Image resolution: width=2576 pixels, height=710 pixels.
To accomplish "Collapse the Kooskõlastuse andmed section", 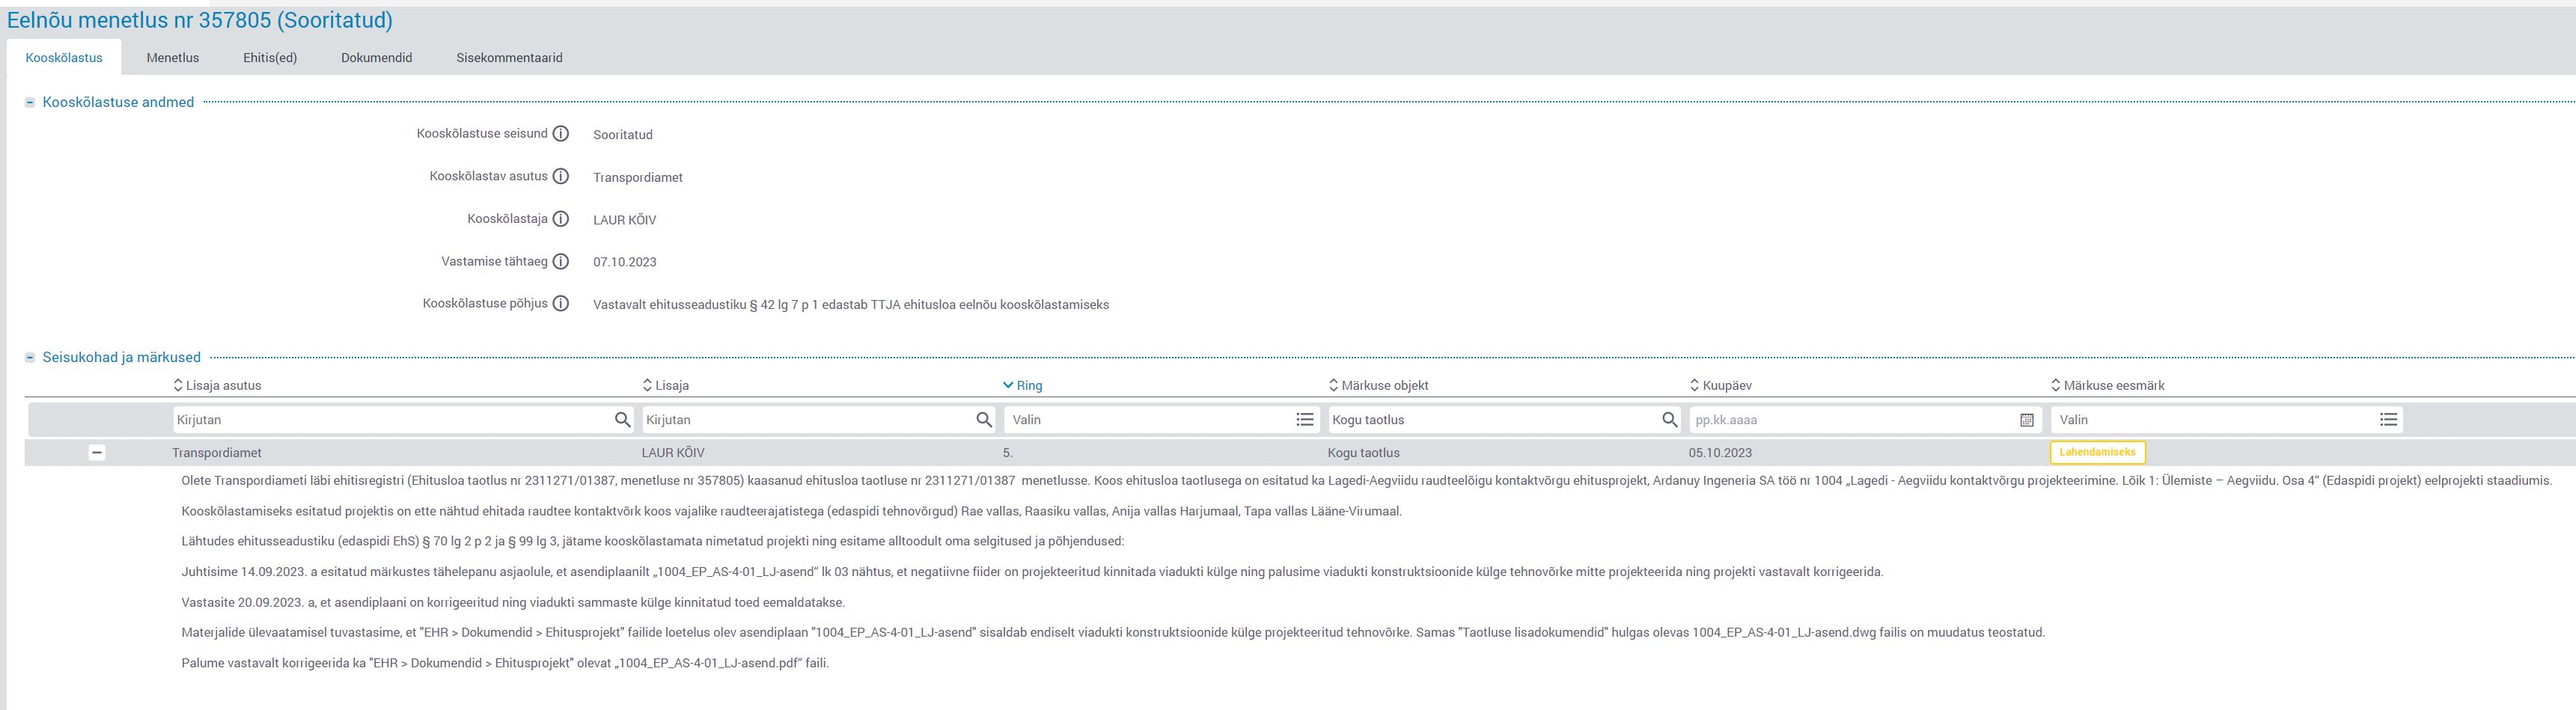I will [30, 102].
